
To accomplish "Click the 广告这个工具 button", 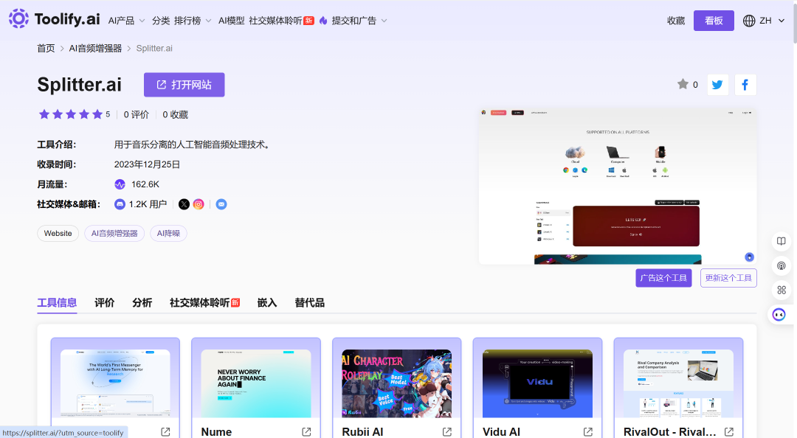I will click(663, 278).
